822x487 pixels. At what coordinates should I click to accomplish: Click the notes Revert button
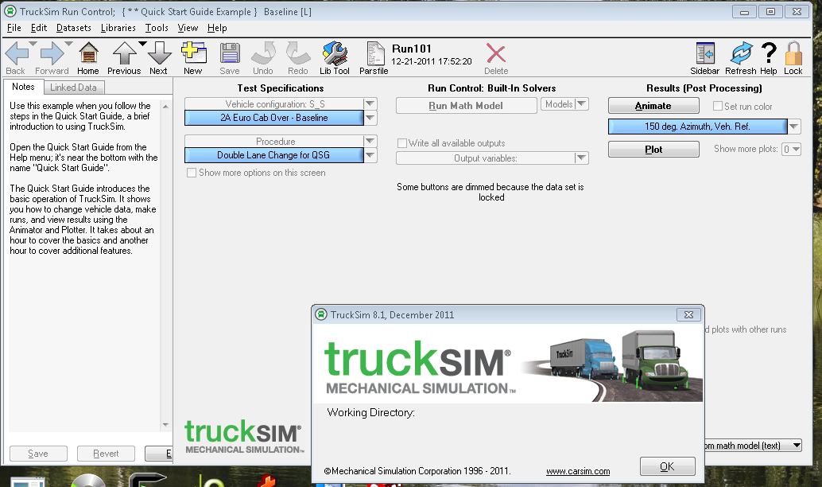coord(106,454)
